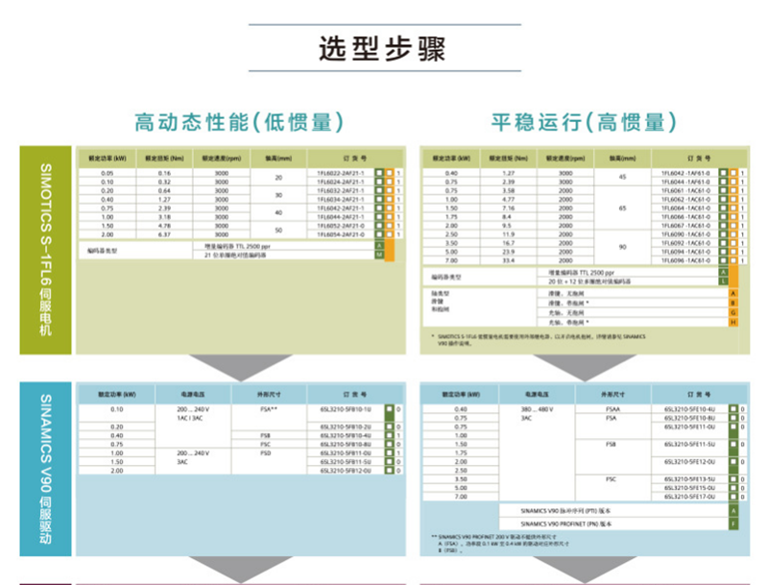Select frame size 'FSAA'
768x585 pixels.
point(612,409)
